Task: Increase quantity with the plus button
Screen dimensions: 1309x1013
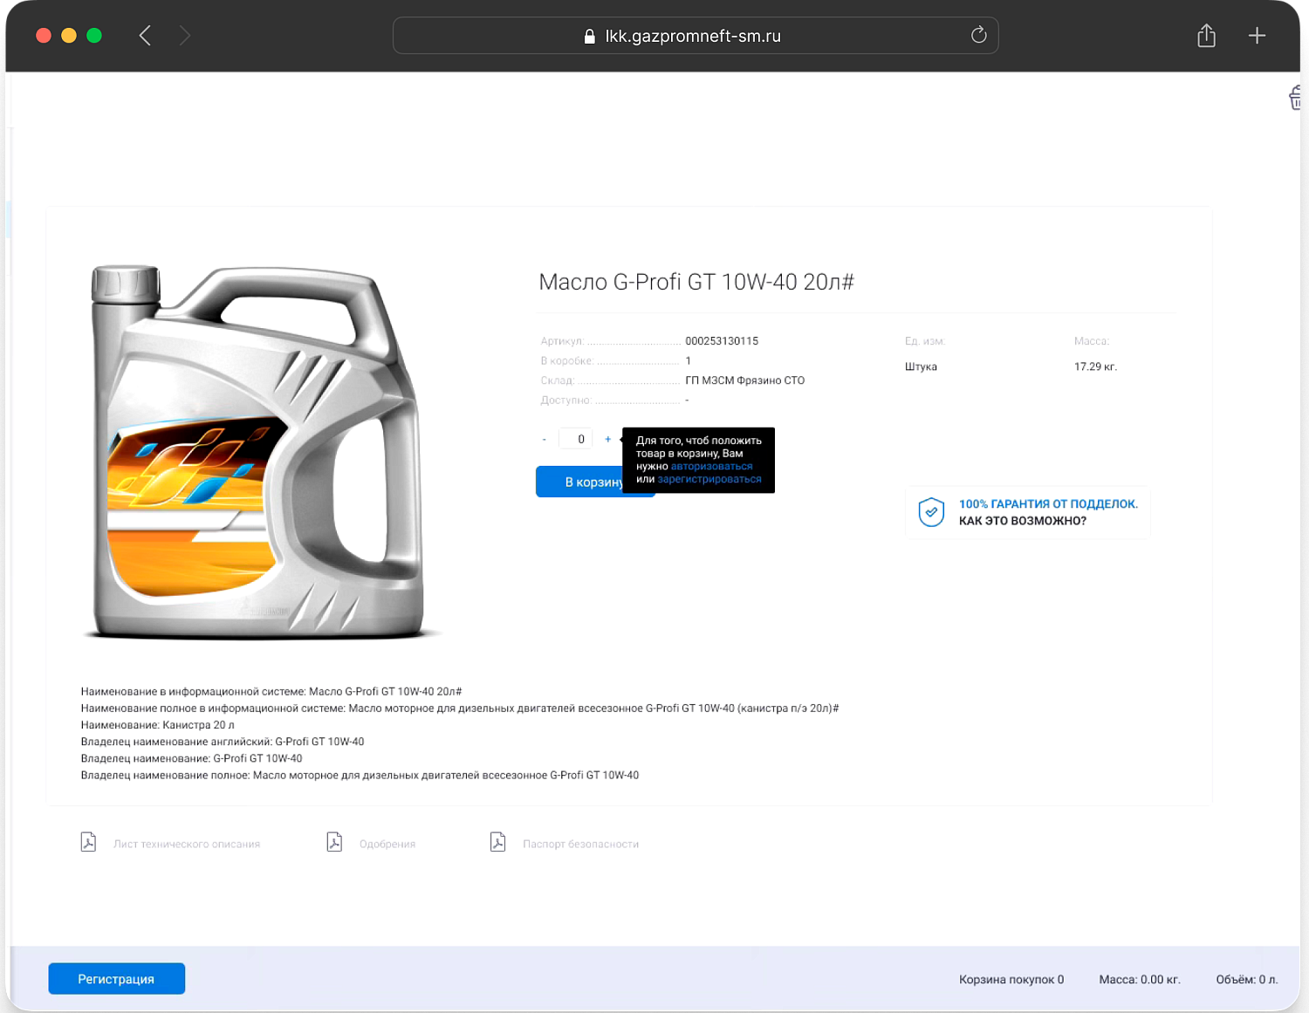Action: (607, 439)
